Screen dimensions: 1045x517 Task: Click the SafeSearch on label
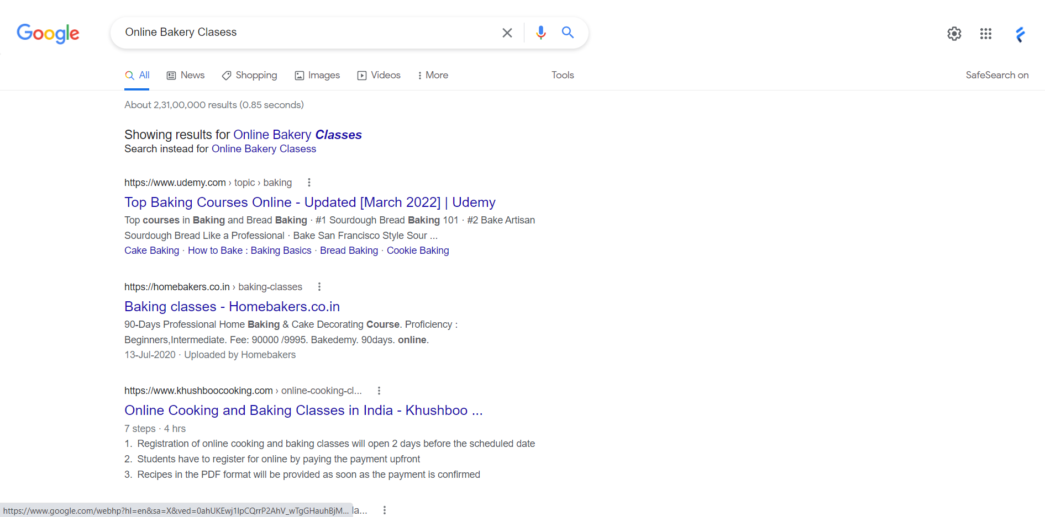[x=997, y=75]
